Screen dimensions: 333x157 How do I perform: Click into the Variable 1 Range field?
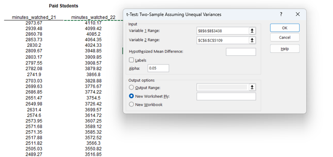click(223, 31)
